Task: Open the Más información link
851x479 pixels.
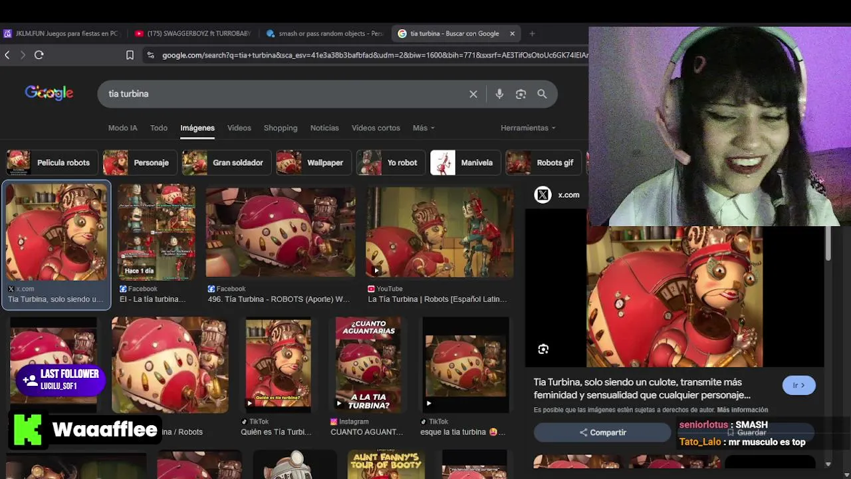Action: point(743,410)
